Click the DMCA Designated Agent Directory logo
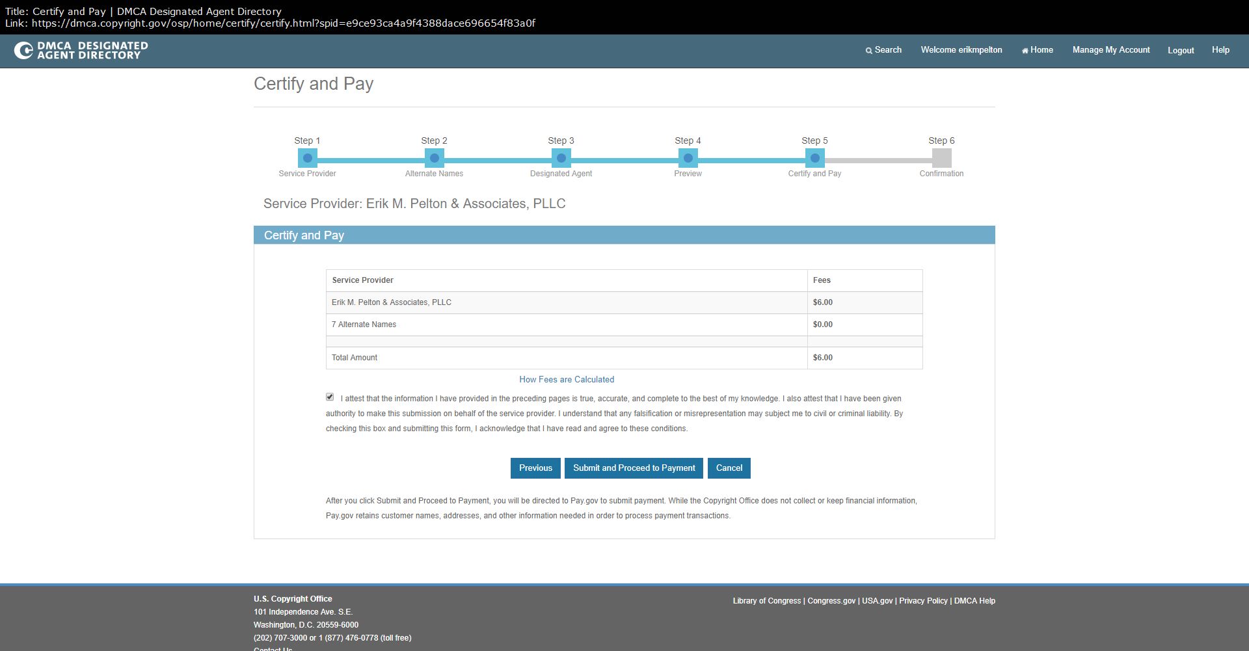Image resolution: width=1249 pixels, height=651 pixels. tap(81, 50)
